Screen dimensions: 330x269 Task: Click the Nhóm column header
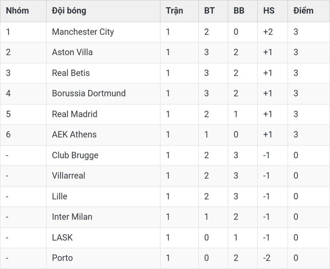pos(17,11)
